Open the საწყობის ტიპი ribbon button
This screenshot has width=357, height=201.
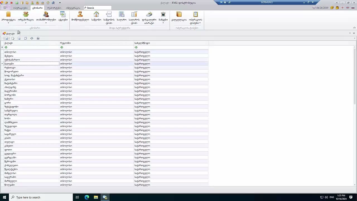(x=109, y=18)
